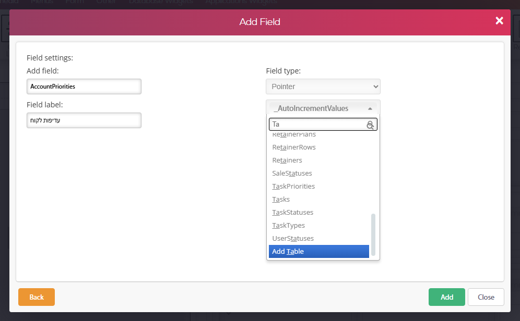Screen dimensions: 520x321
Task: Click the 'Field settings:' heading text
Action: pos(50,58)
